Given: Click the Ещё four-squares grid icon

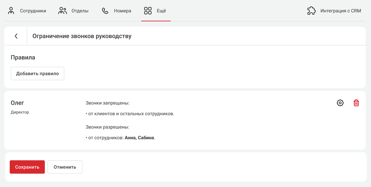Looking at the screenshot, I should (148, 11).
